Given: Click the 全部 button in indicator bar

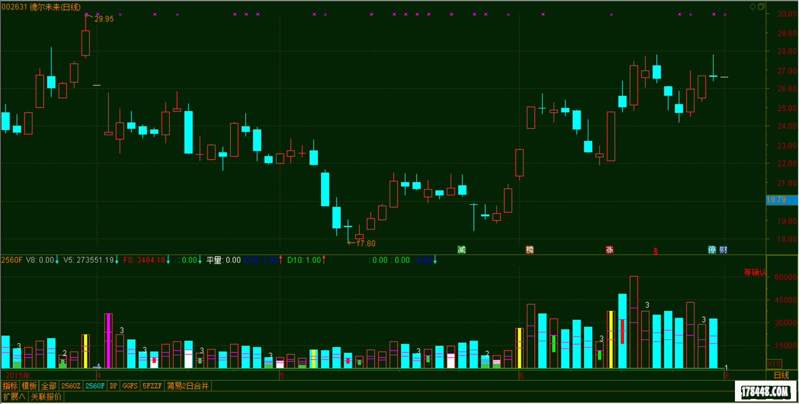Looking at the screenshot, I should (x=49, y=386).
